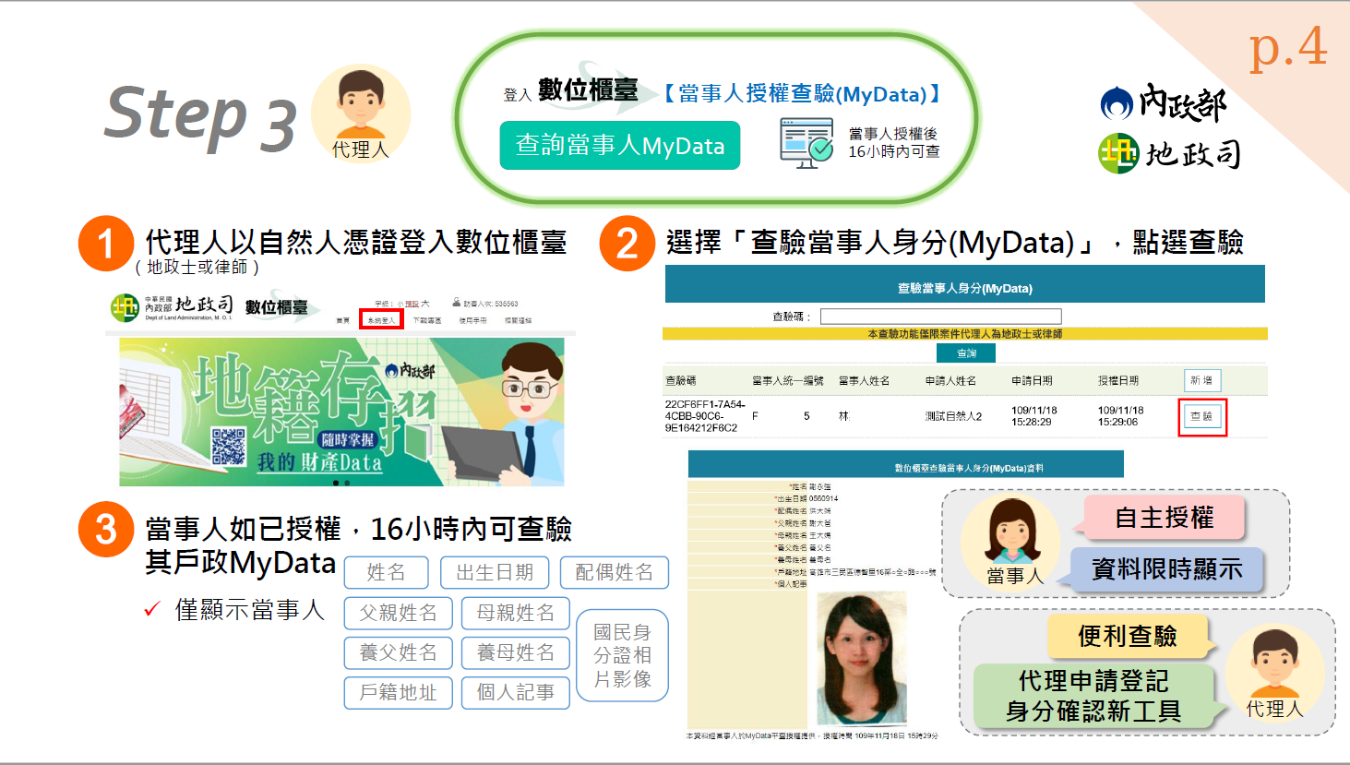Click the monitor checklist icon near 16小時內可查
This screenshot has width=1350, height=765.
click(806, 144)
